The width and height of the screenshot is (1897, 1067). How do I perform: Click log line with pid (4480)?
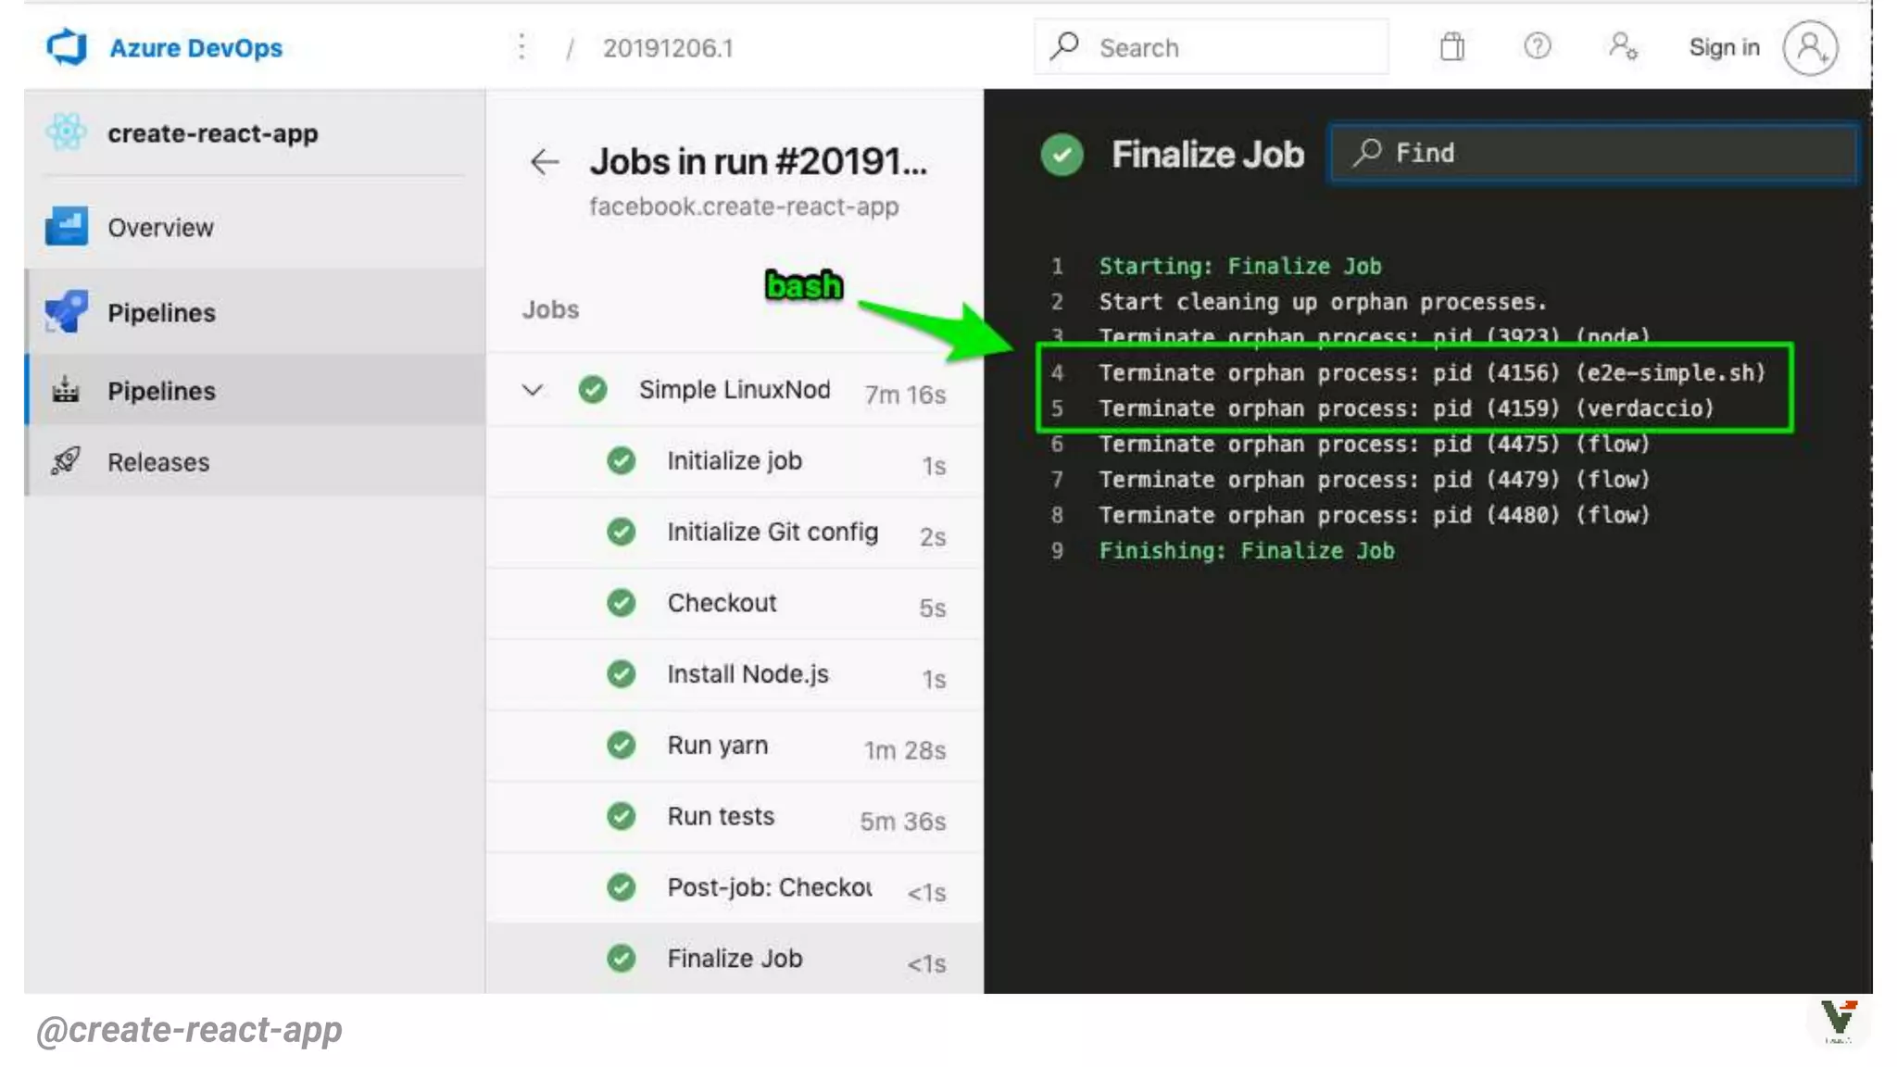tap(1374, 515)
